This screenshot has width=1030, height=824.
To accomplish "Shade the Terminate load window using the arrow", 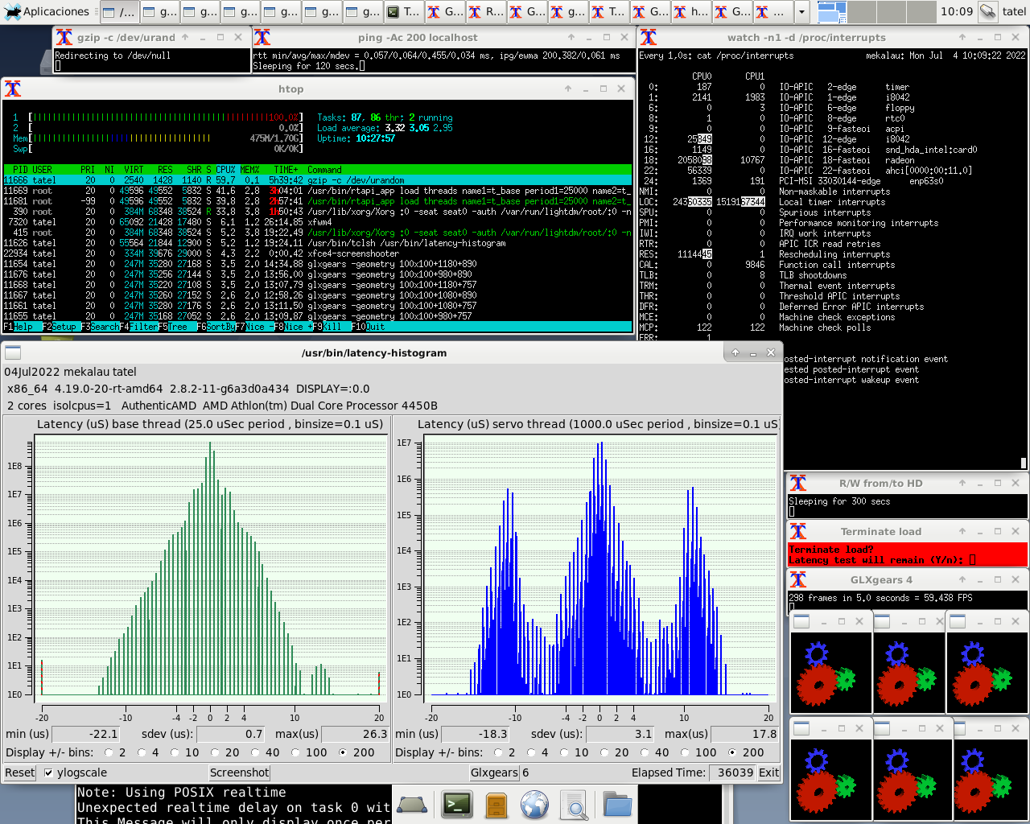I will (x=962, y=531).
